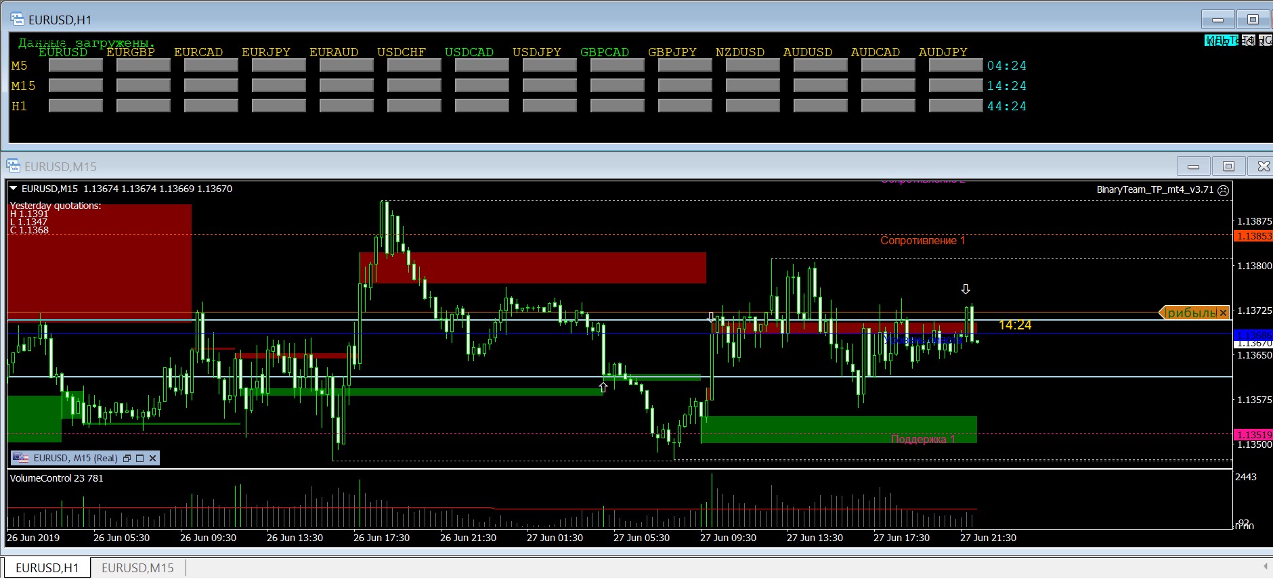
Task: Close the orange price label tag
Action: coord(1222,313)
